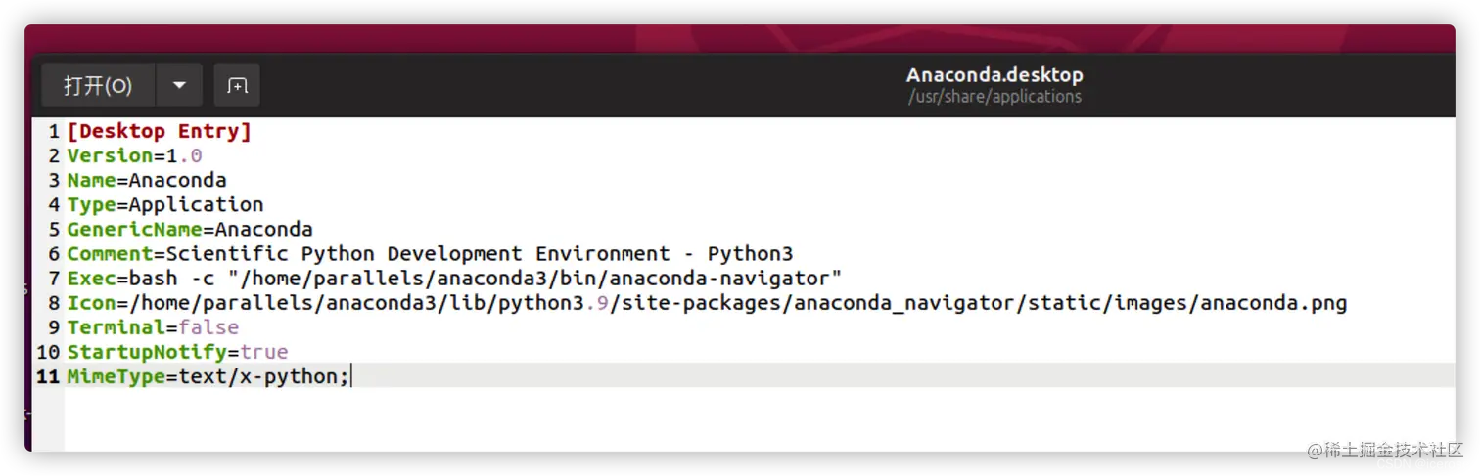The image size is (1480, 476).
Task: Click the false value after Terminal
Action: (x=208, y=327)
